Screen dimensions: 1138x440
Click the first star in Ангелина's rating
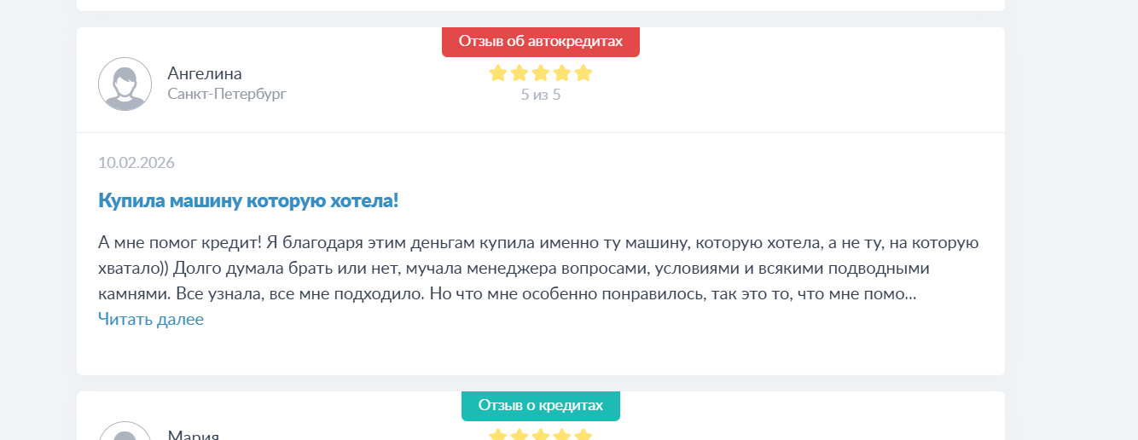498,73
